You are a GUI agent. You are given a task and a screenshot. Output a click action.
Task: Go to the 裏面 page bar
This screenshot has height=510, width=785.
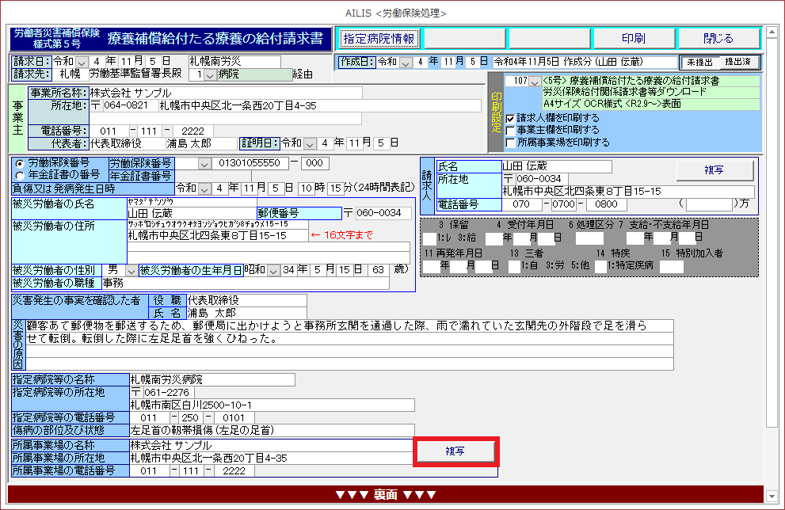click(385, 495)
